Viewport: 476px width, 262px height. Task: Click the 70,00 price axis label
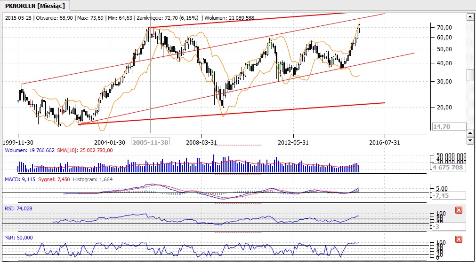[444, 27]
